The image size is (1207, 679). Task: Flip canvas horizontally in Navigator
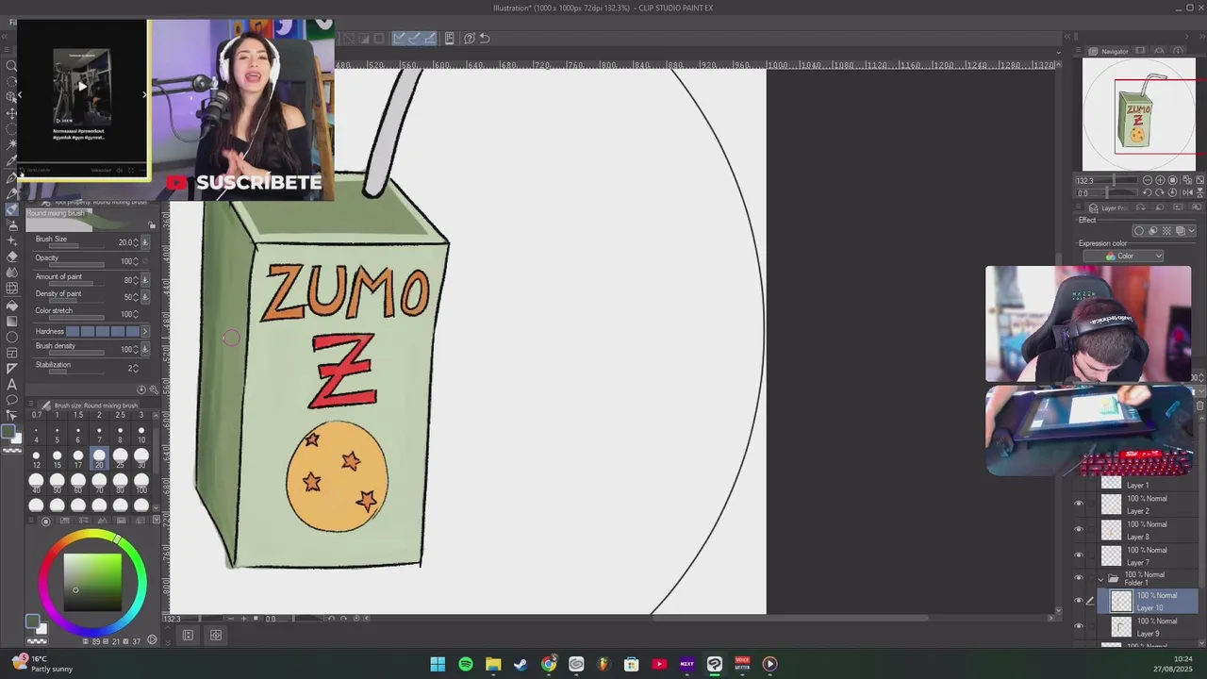(x=1187, y=192)
